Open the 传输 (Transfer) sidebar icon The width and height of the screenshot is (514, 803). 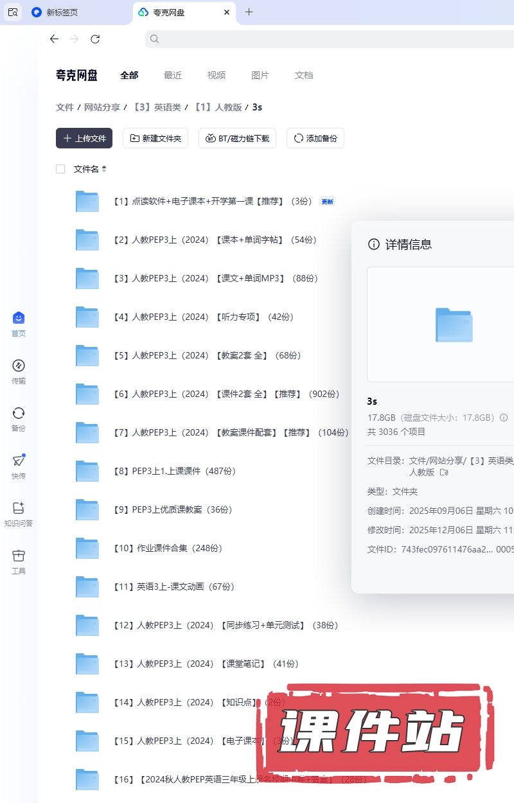click(x=19, y=366)
